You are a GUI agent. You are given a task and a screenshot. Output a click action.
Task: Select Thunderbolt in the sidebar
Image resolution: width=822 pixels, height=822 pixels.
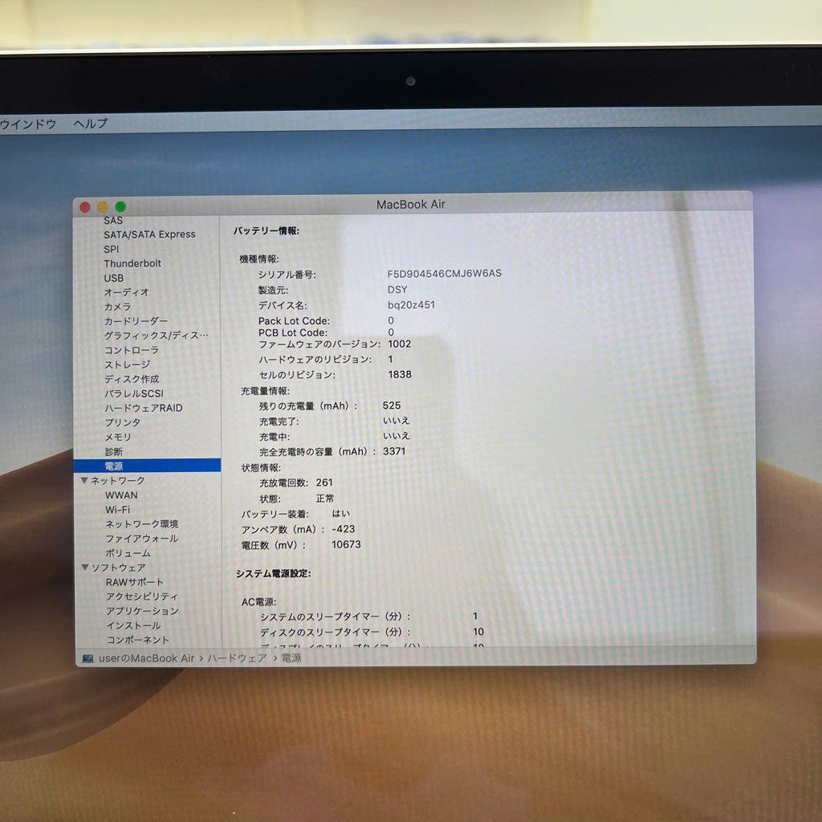pyautogui.click(x=132, y=263)
